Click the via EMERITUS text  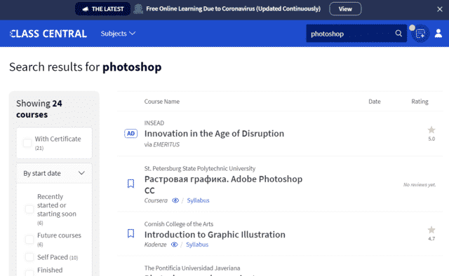point(162,144)
